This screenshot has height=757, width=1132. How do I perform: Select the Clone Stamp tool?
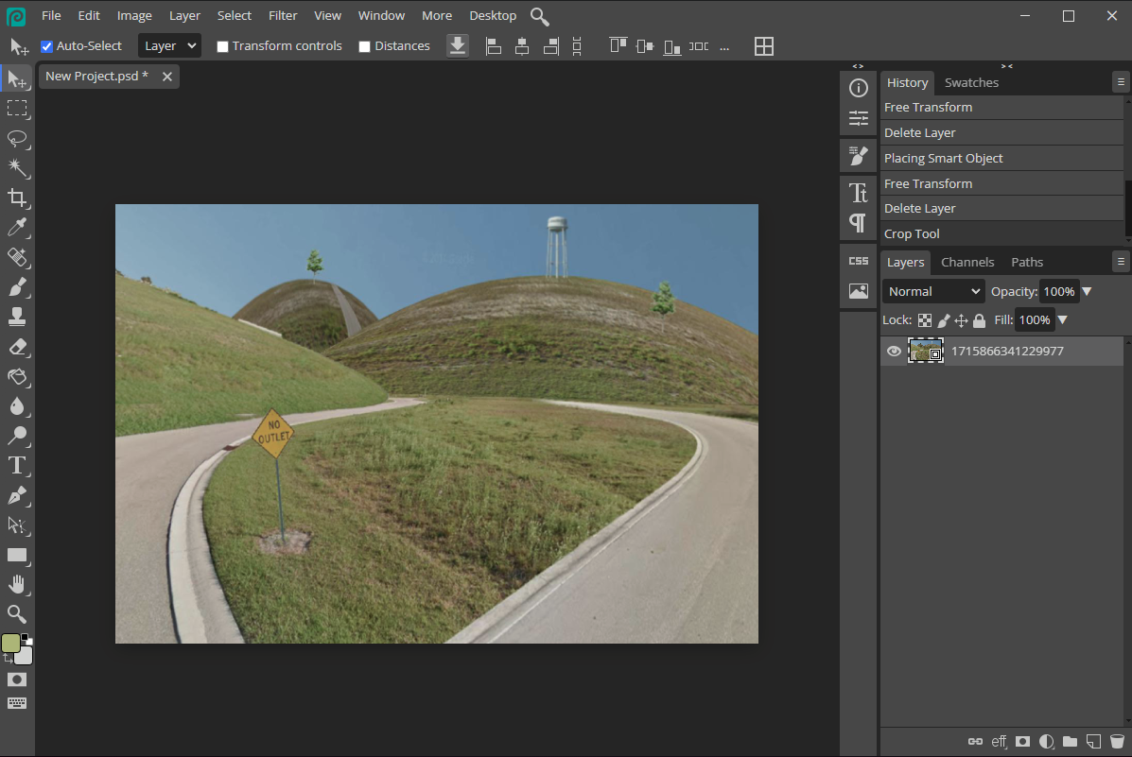(17, 317)
